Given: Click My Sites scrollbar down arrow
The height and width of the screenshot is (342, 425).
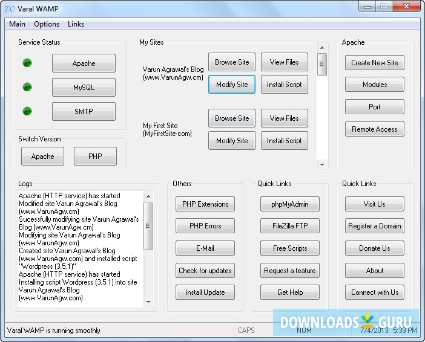Looking at the screenshot, I should click(322, 164).
